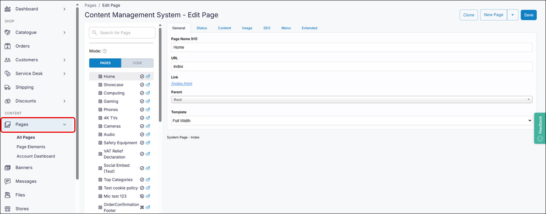
Task: Click the Save button
Action: pyautogui.click(x=528, y=15)
